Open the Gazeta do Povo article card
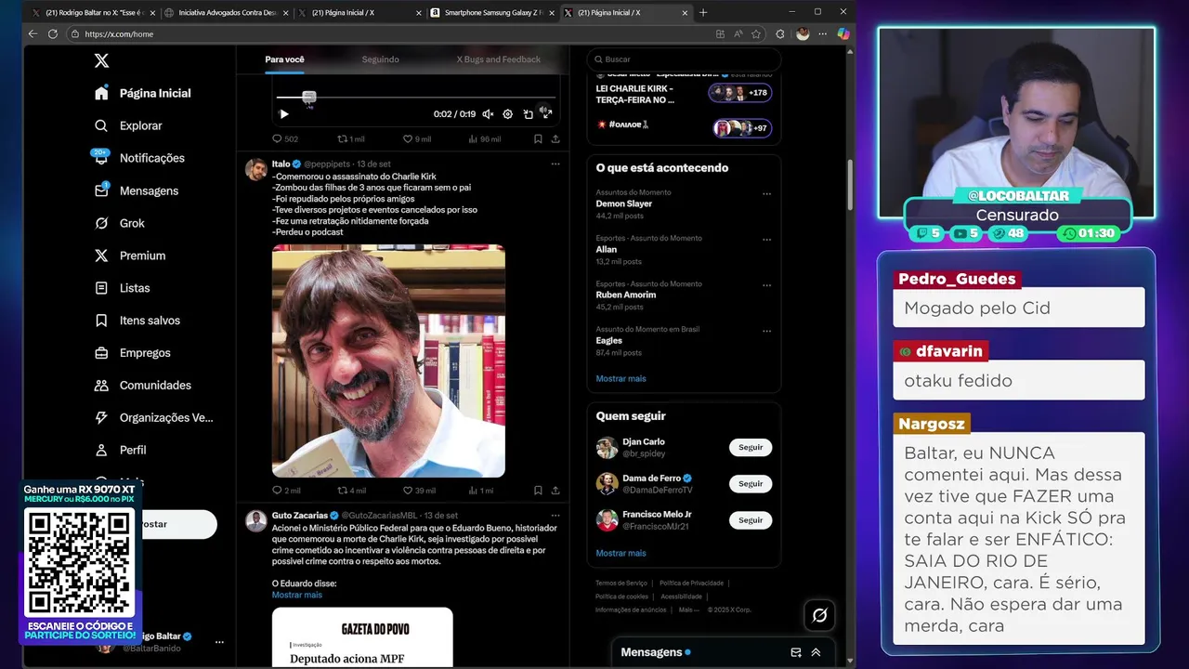Viewport: 1189px width, 669px height. (x=362, y=637)
